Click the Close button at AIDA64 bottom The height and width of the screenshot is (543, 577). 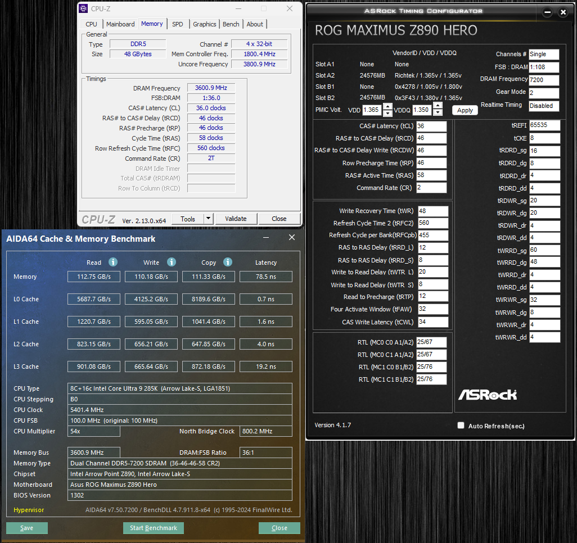(280, 528)
